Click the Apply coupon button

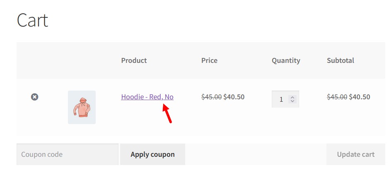point(152,154)
